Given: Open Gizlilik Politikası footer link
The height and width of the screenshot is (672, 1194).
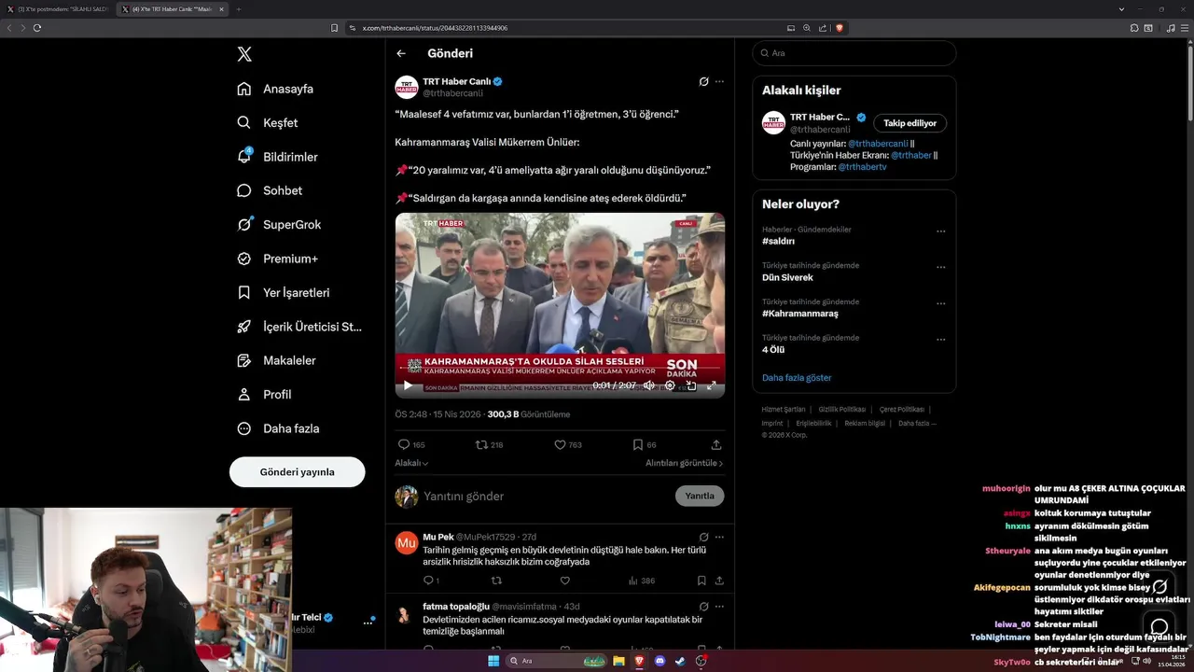Looking at the screenshot, I should [842, 410].
